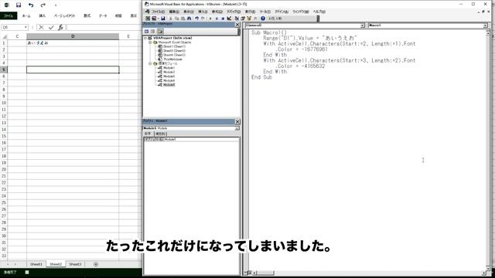Image resolution: width=495 pixels, height=278 pixels.
Task: Close the Properties pane
Action: (237, 121)
